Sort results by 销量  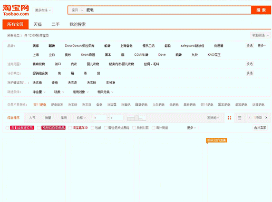[48, 118]
